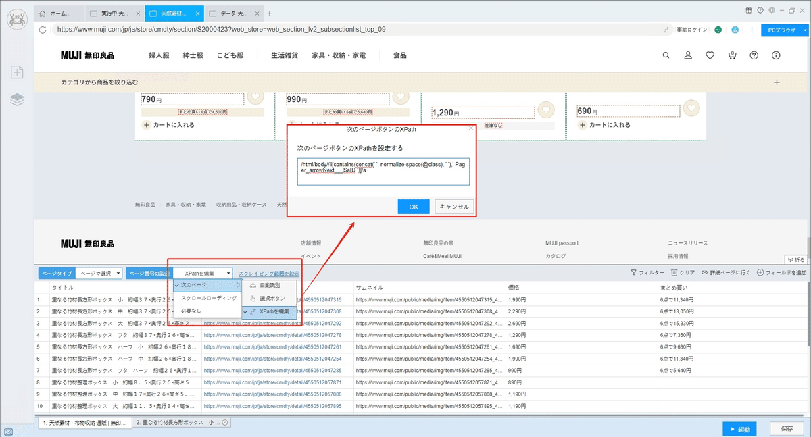Click the MUJI favorites heart icon in header

[x=710, y=55]
